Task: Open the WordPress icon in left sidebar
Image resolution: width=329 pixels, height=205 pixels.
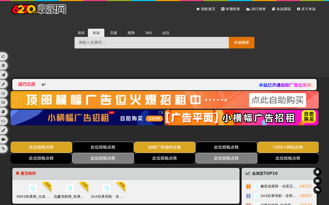Action: 3,66
